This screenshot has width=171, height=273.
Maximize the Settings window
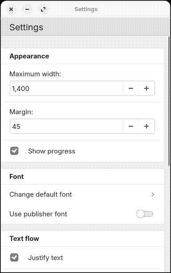point(43,9)
